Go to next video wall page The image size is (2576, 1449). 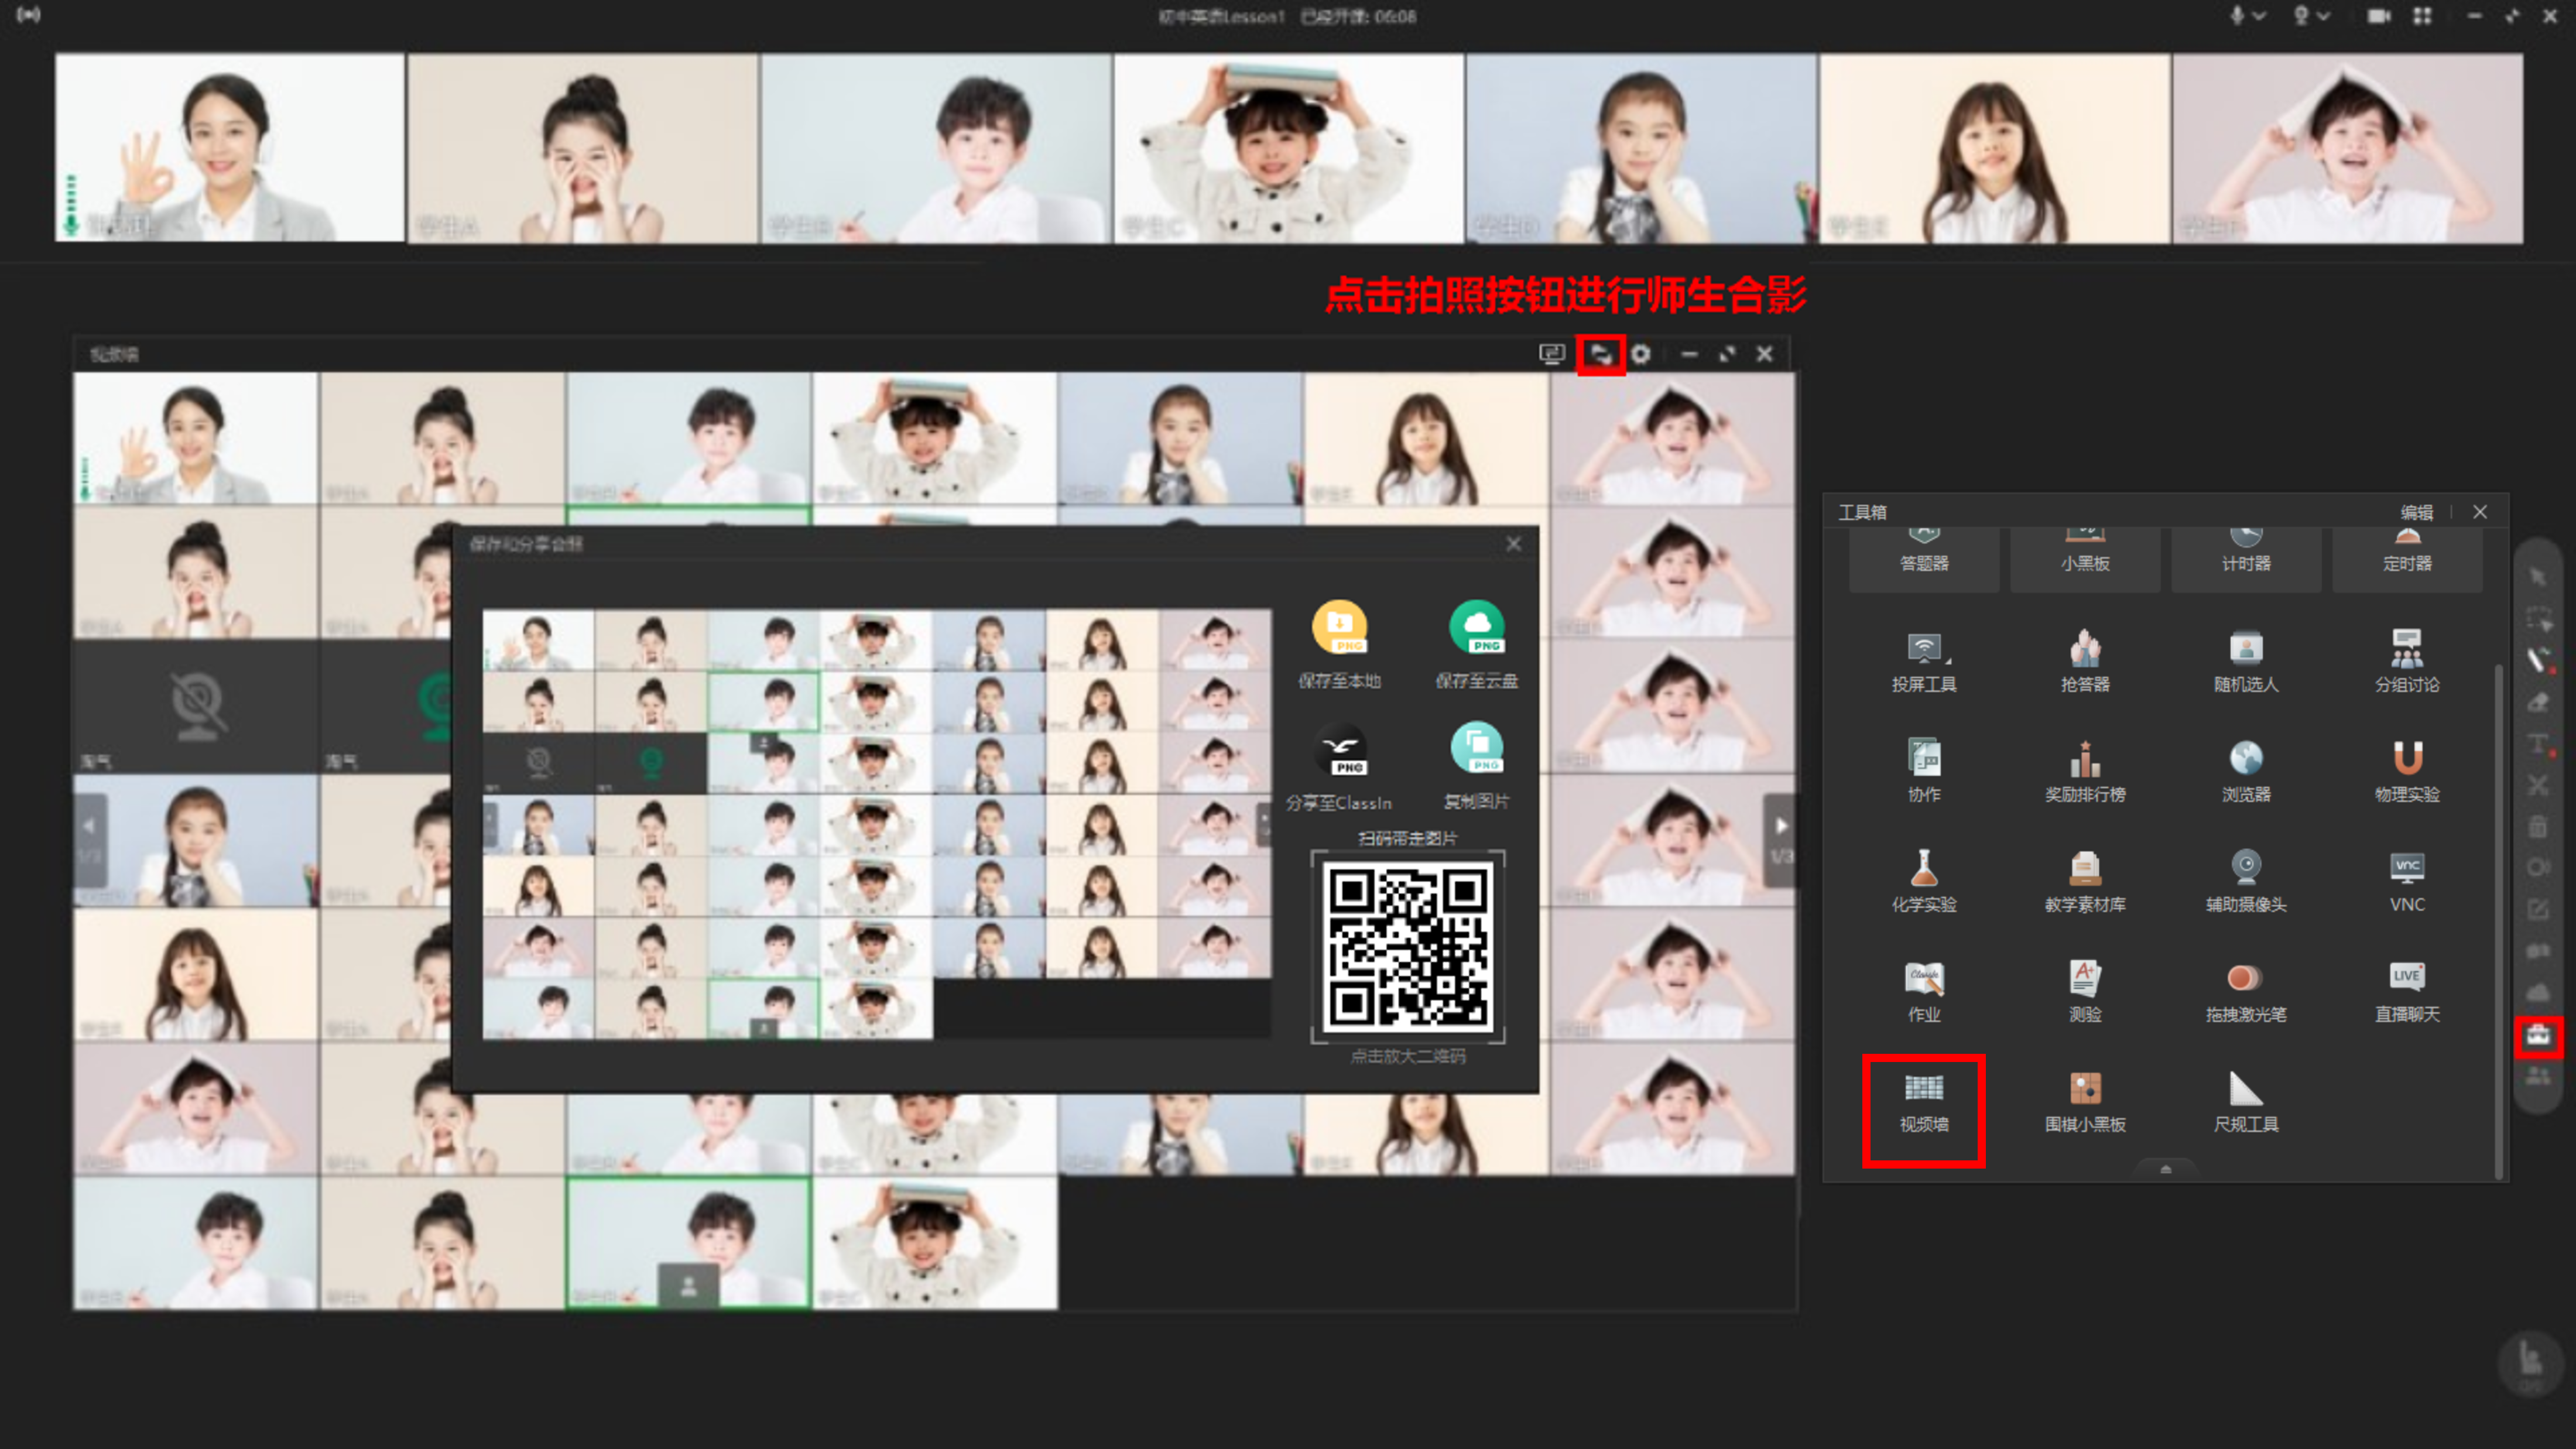coord(1780,840)
